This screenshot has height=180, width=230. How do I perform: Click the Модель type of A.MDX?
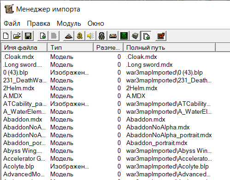(x=62, y=96)
